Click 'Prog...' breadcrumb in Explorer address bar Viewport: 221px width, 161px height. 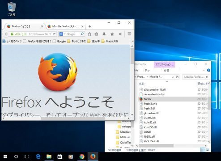[141, 77]
